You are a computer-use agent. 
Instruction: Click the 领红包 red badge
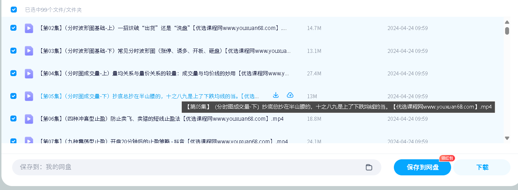click(x=447, y=158)
